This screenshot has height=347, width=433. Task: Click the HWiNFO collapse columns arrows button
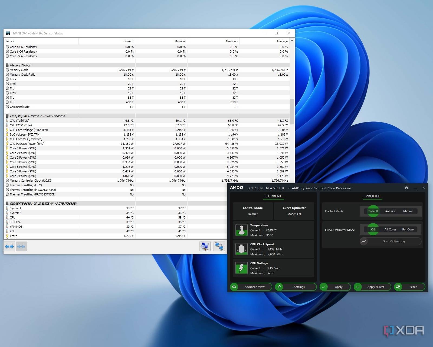[21, 246]
